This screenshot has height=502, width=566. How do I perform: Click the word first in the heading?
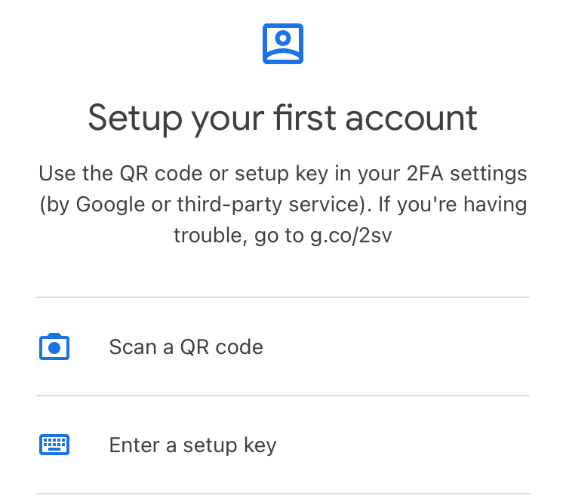[x=305, y=117]
